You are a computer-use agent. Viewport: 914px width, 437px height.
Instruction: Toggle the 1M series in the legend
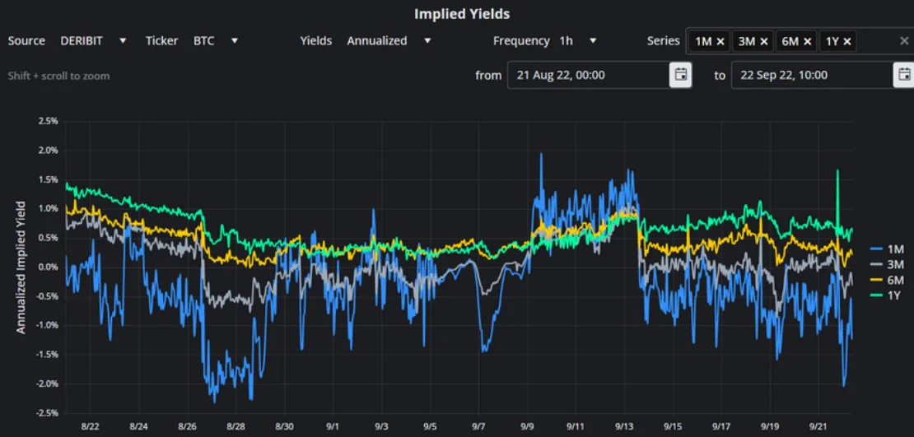[887, 249]
